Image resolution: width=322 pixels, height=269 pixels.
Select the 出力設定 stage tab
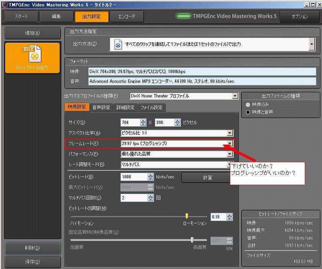[92, 16]
